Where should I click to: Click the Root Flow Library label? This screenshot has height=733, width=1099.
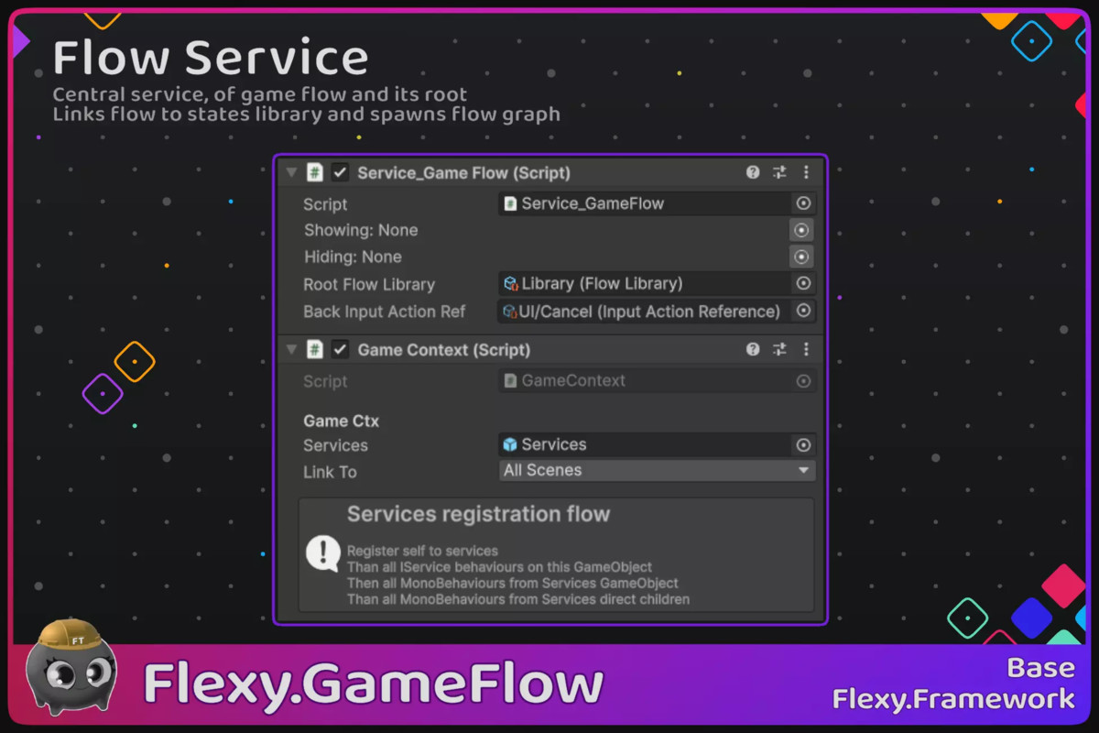click(x=369, y=284)
